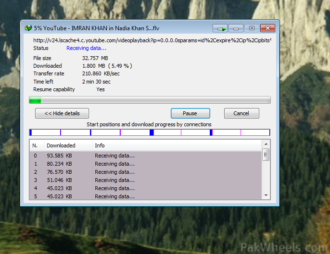Click the Info column header

176,145
